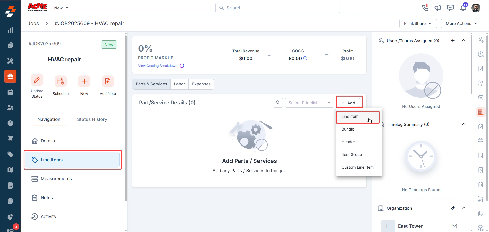Click the Add Note icon

click(108, 81)
